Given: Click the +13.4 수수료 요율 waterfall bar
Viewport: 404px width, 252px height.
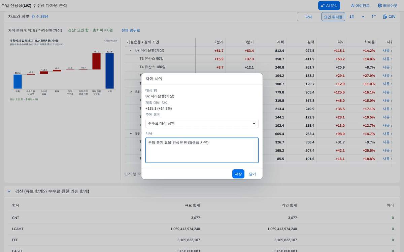Looking at the screenshot, I should coord(44,73).
